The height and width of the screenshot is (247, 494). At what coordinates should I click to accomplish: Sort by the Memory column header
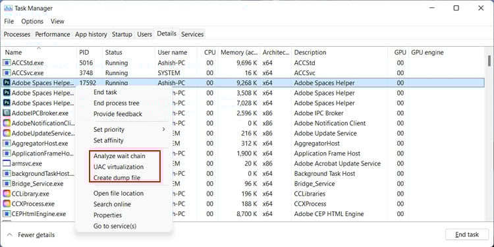coord(239,52)
